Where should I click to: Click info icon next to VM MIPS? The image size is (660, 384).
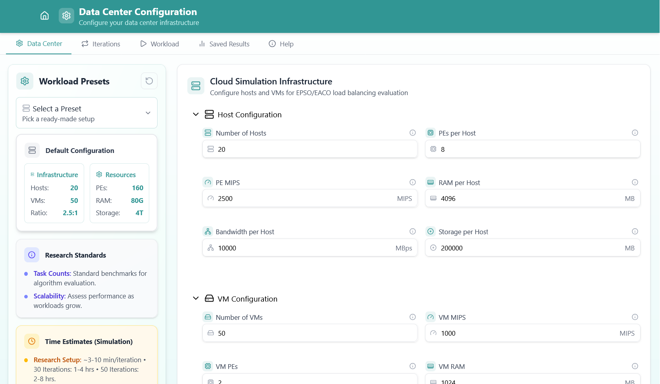point(635,317)
